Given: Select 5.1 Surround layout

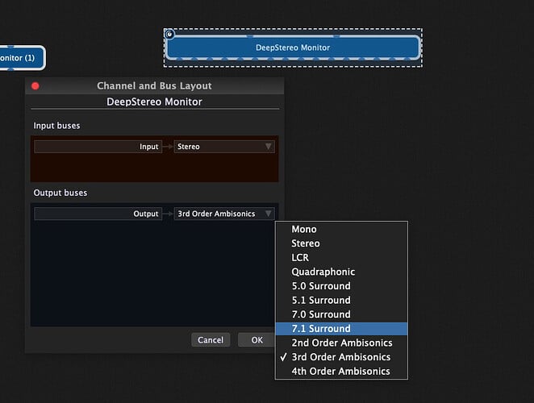Looking at the screenshot, I should tap(341, 300).
